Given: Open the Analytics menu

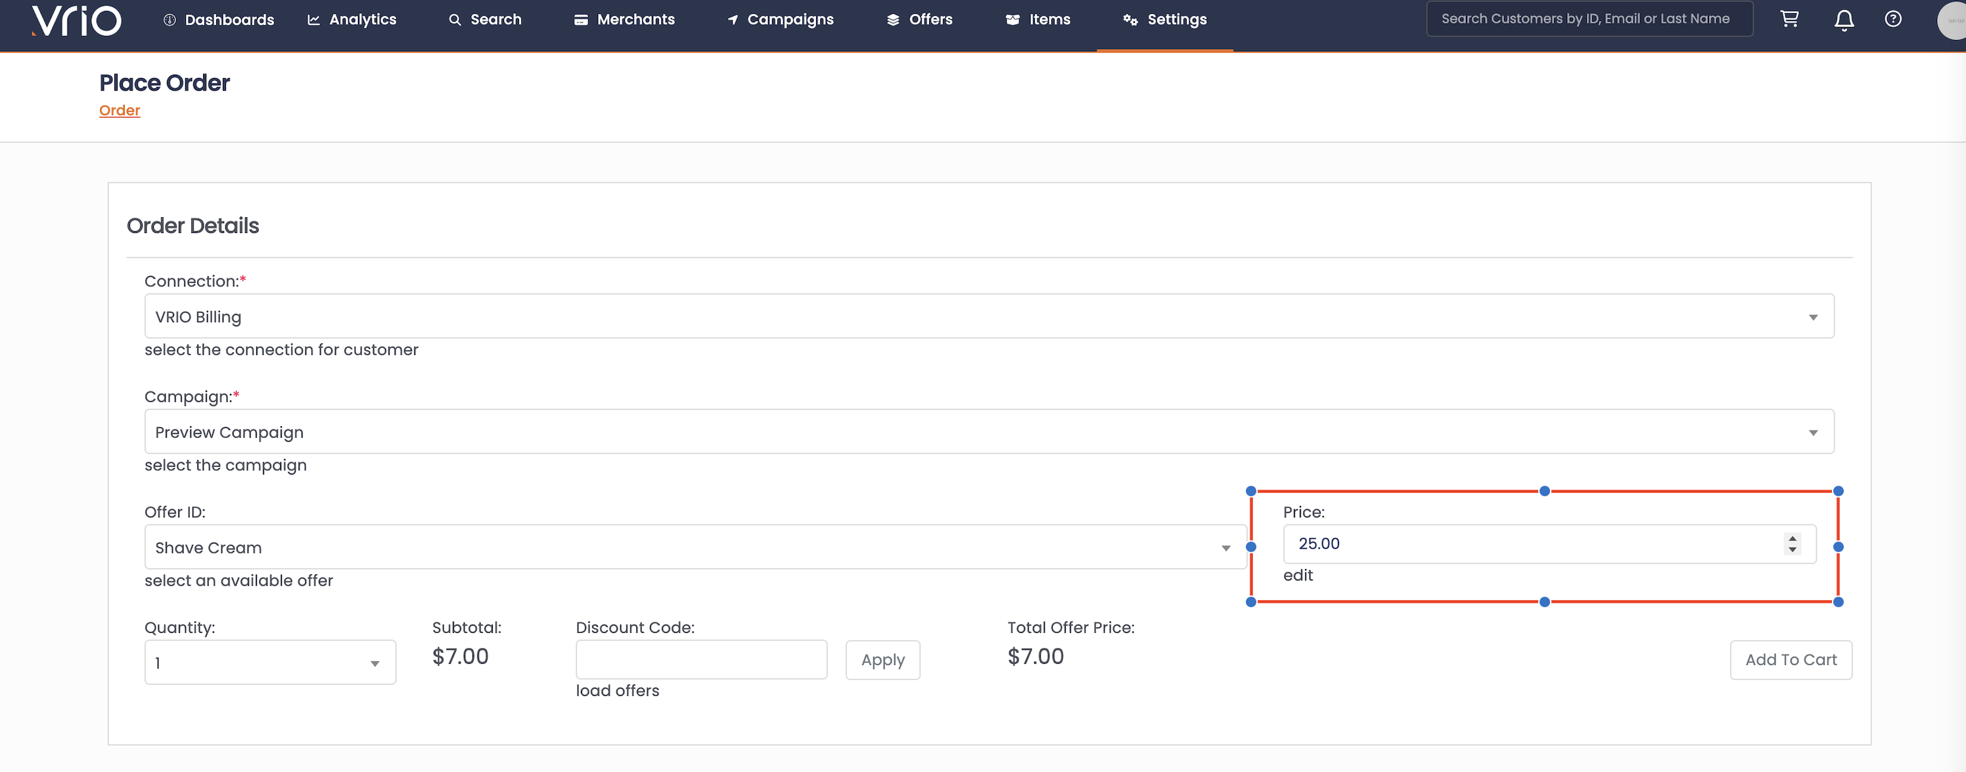Looking at the screenshot, I should (x=352, y=20).
